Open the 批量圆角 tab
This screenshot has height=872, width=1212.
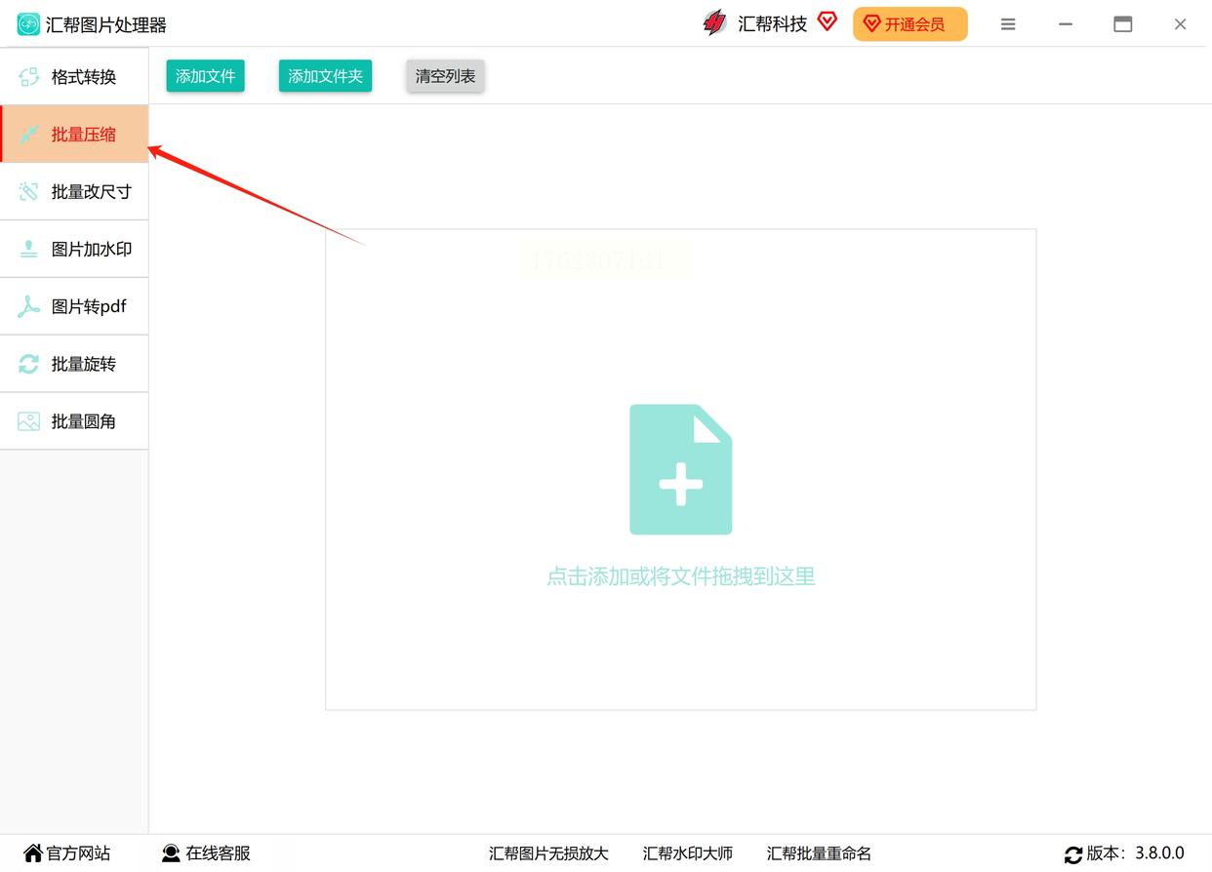coord(74,421)
